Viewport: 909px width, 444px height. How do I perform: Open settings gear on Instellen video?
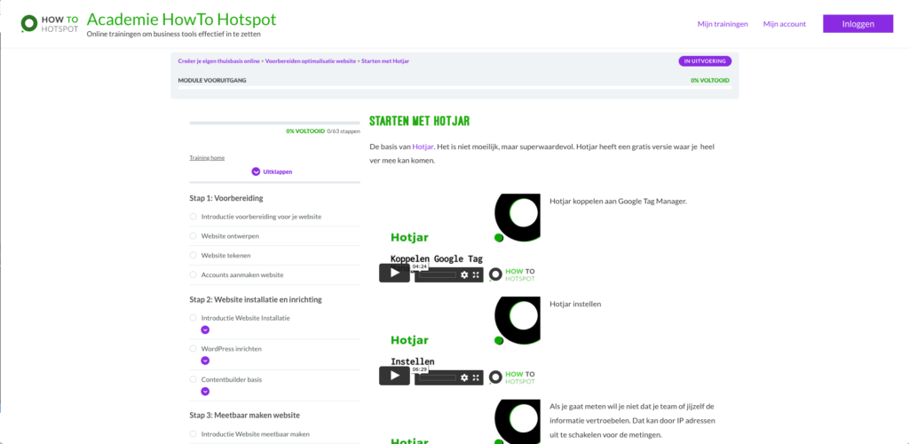(463, 377)
